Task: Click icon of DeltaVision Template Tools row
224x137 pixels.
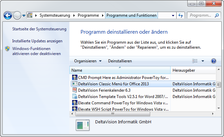Action: [75, 96]
